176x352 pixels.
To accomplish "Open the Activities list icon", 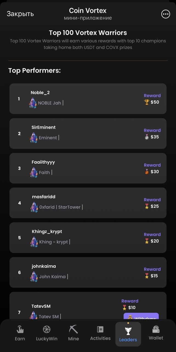I will pos(100,329).
